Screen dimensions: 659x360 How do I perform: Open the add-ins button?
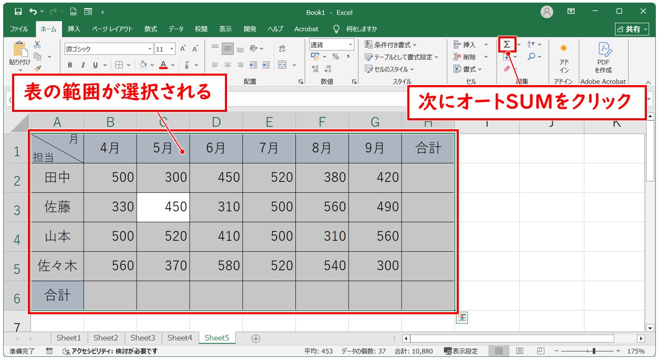coord(564,58)
